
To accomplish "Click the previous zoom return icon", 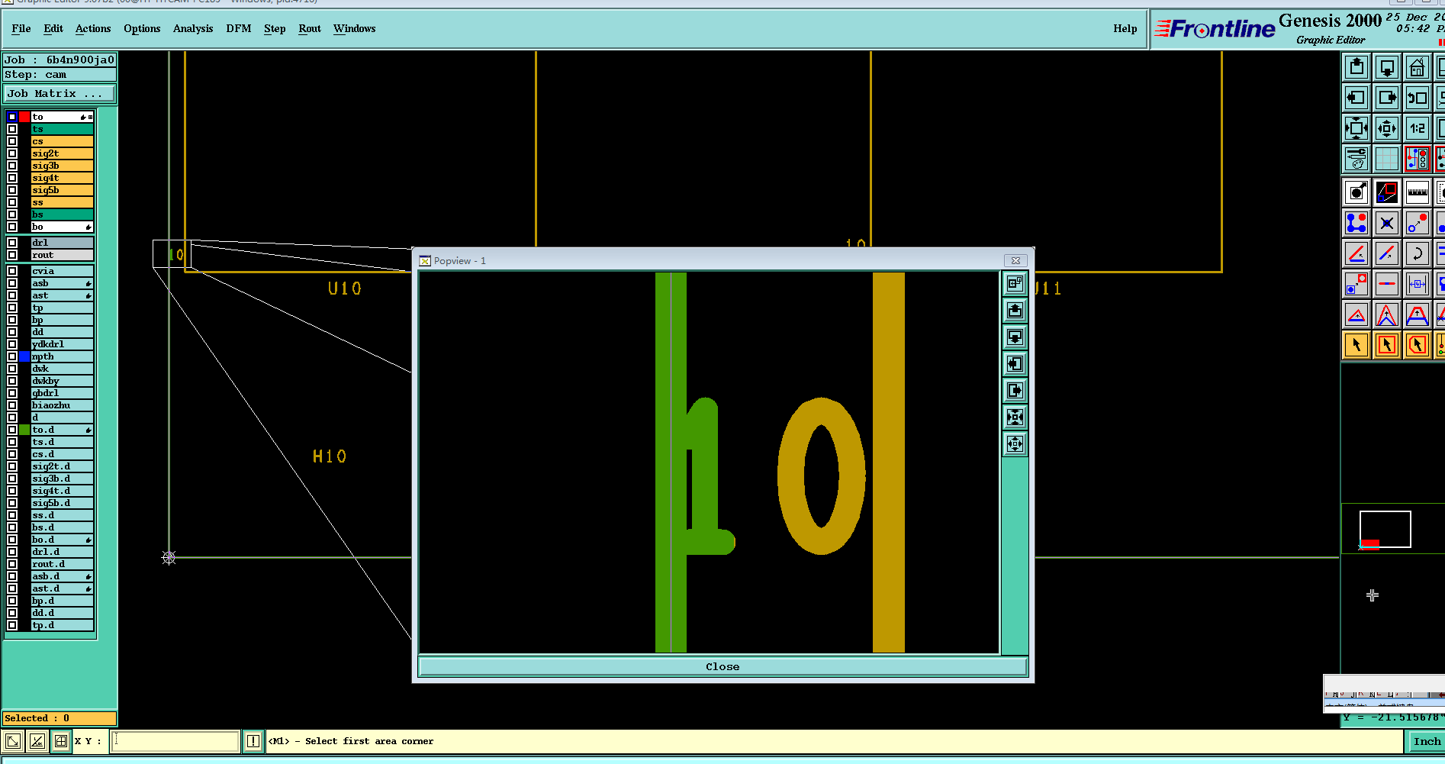I will [x=1418, y=98].
